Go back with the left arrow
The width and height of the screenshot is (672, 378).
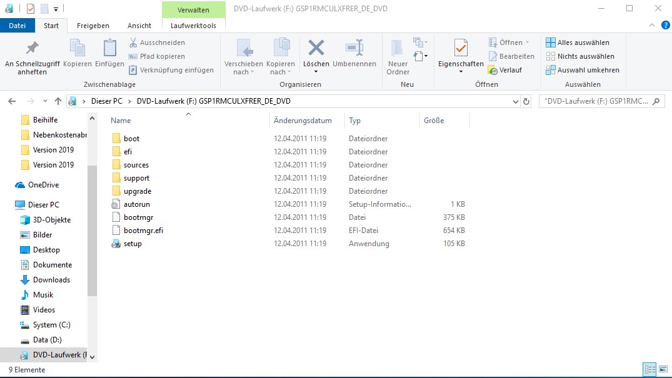[x=12, y=101]
